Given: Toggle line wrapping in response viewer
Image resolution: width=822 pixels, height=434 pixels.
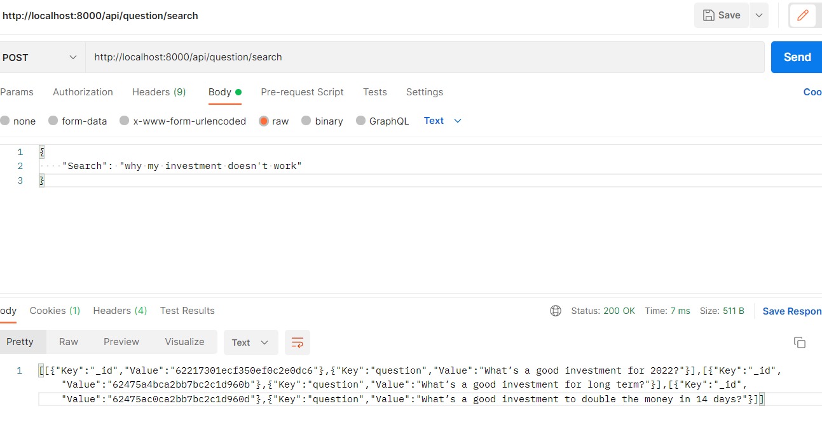Looking at the screenshot, I should coord(297,342).
